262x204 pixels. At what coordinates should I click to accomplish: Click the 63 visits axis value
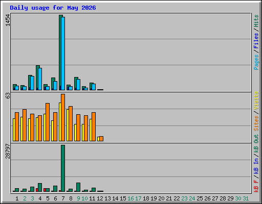click(x=8, y=96)
